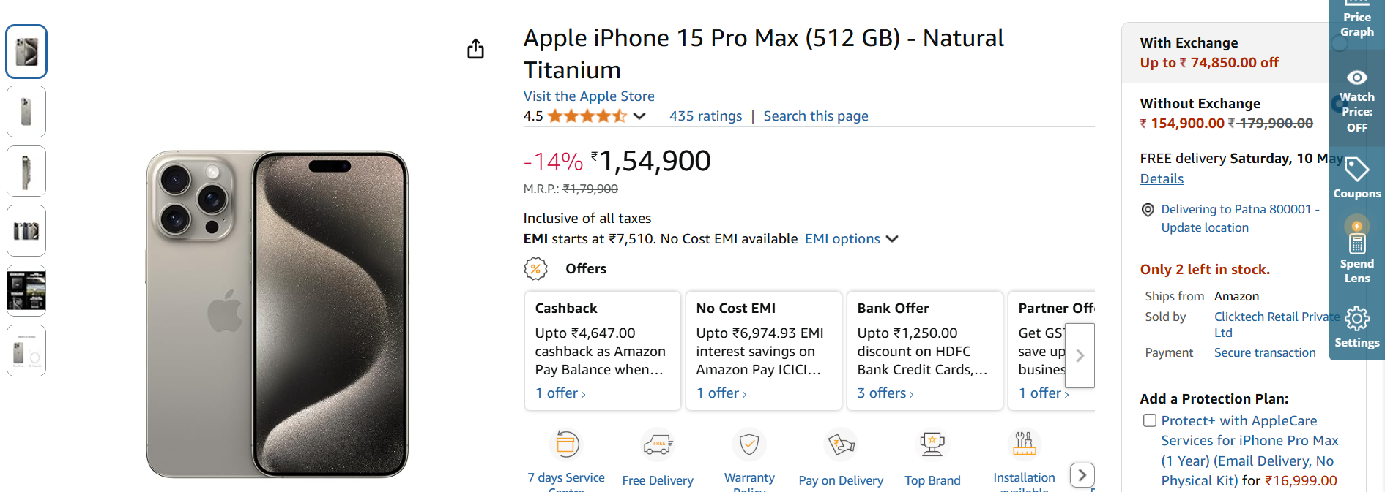
Task: Visit the Apple Store link
Action: 588,96
